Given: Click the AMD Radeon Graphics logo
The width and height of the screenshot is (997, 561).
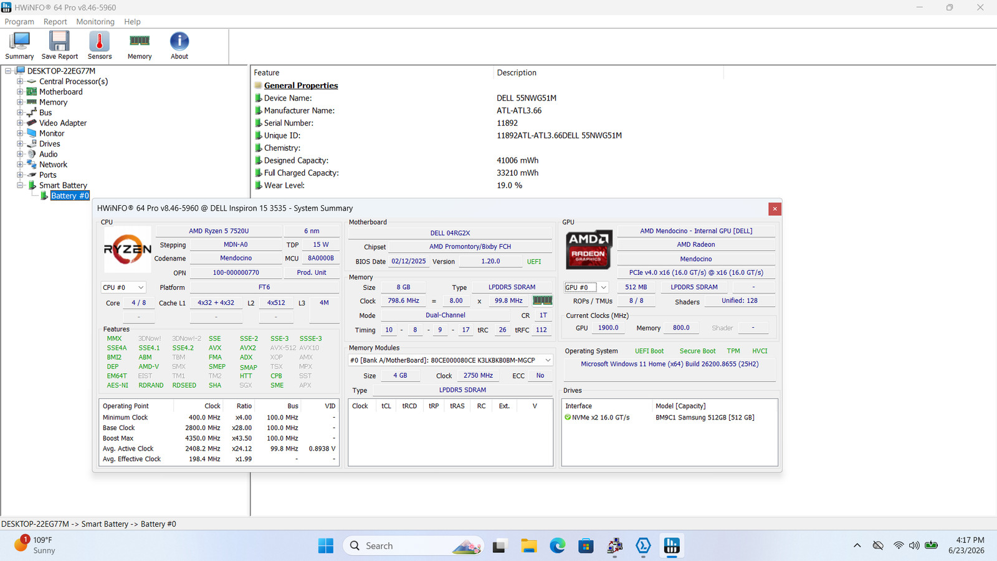Looking at the screenshot, I should point(589,249).
